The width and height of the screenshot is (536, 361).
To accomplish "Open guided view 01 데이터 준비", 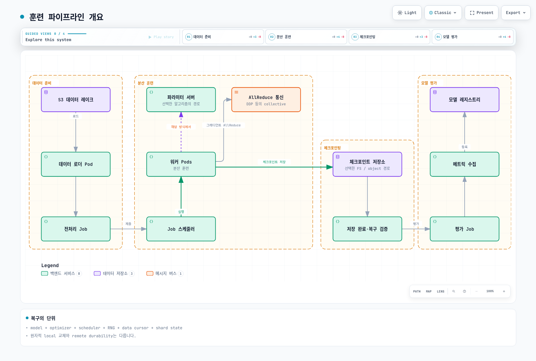I will point(223,37).
